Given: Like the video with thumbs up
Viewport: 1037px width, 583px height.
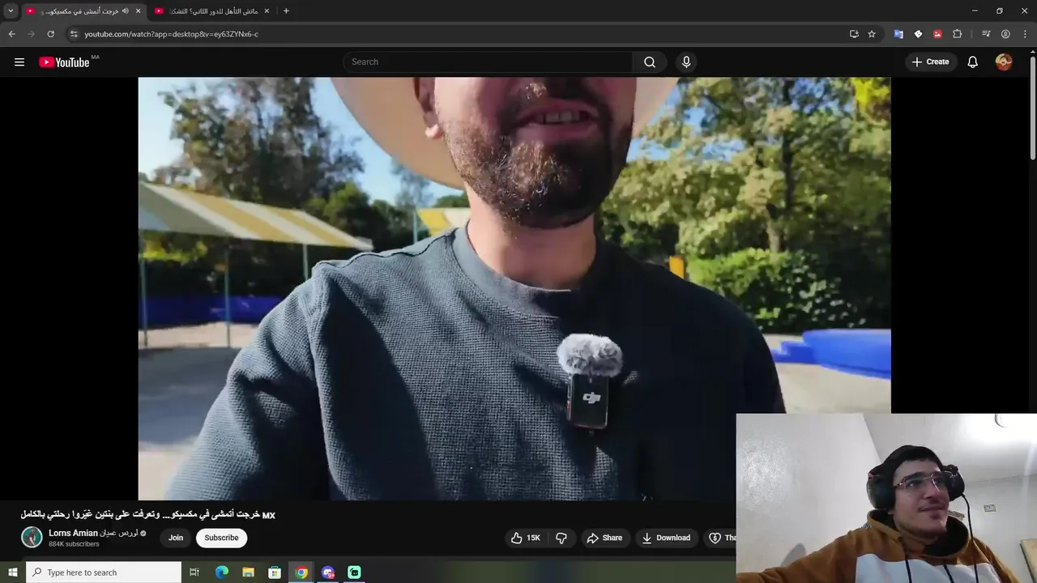Looking at the screenshot, I should (525, 538).
